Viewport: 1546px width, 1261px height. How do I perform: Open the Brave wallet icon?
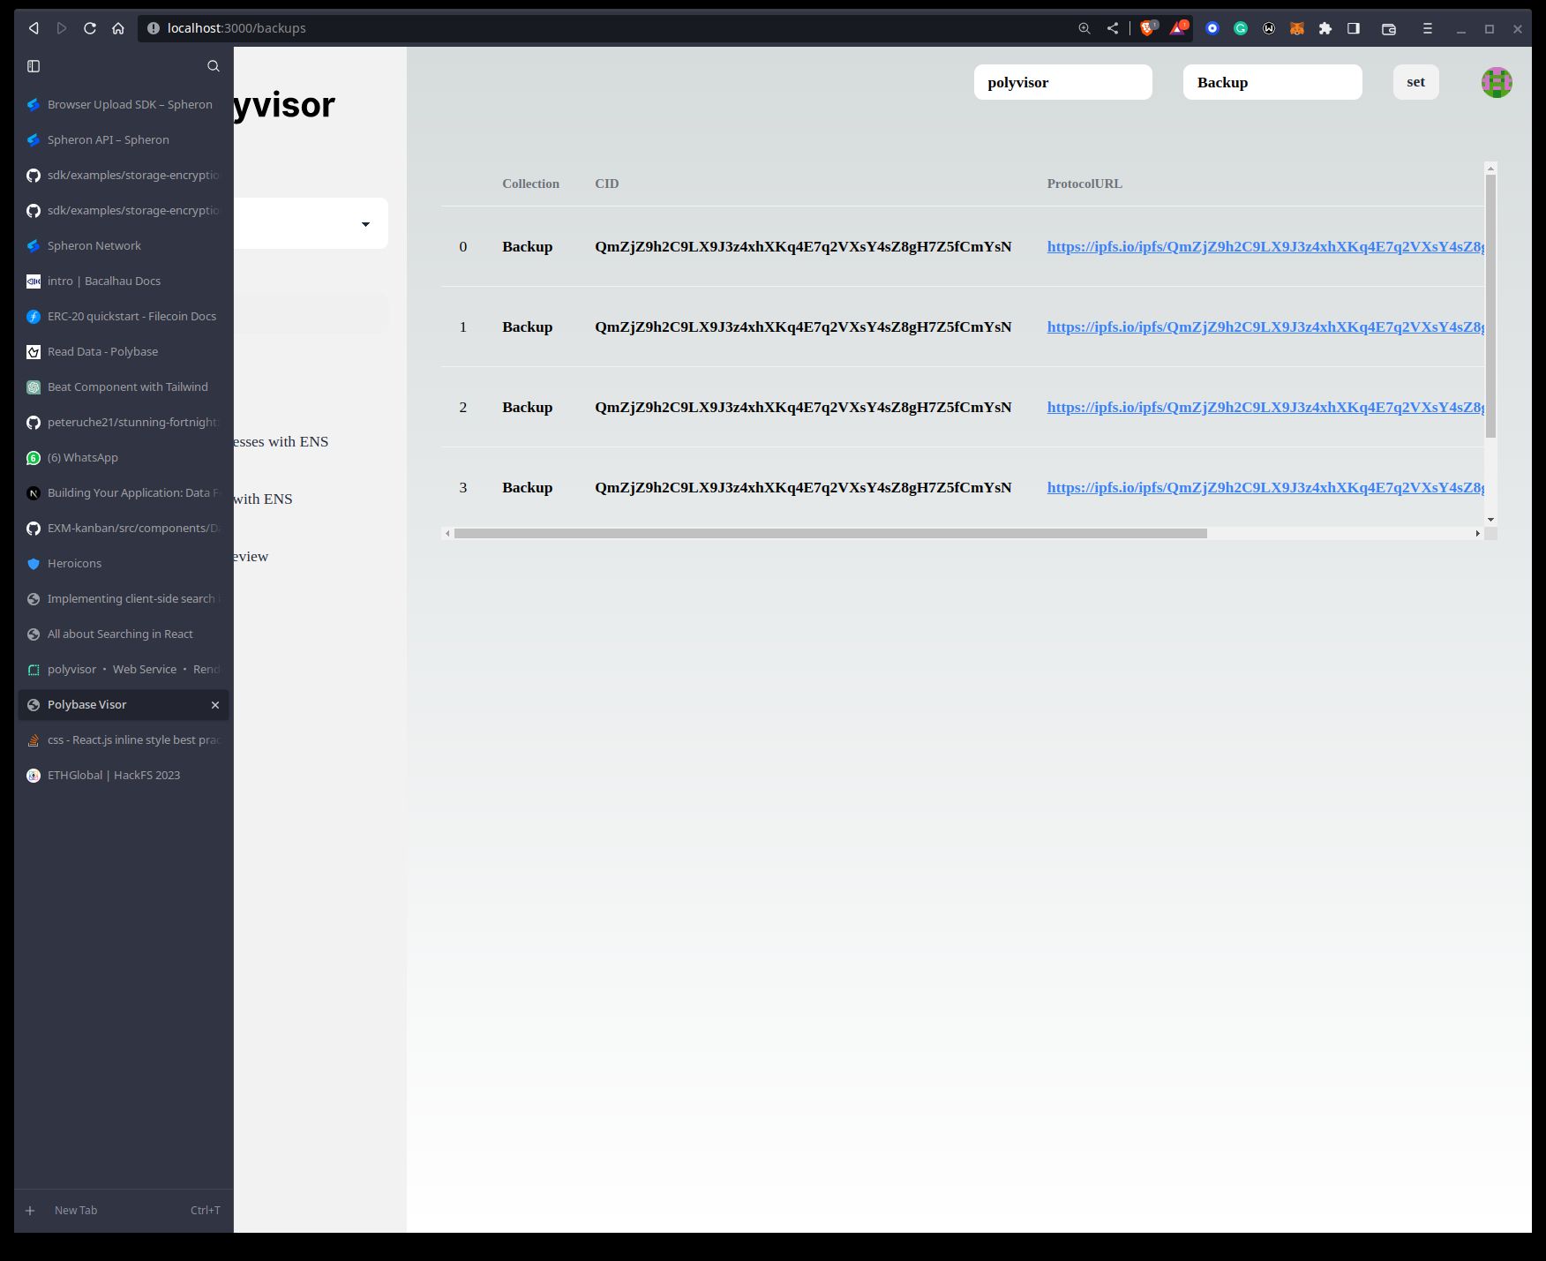point(1389,28)
